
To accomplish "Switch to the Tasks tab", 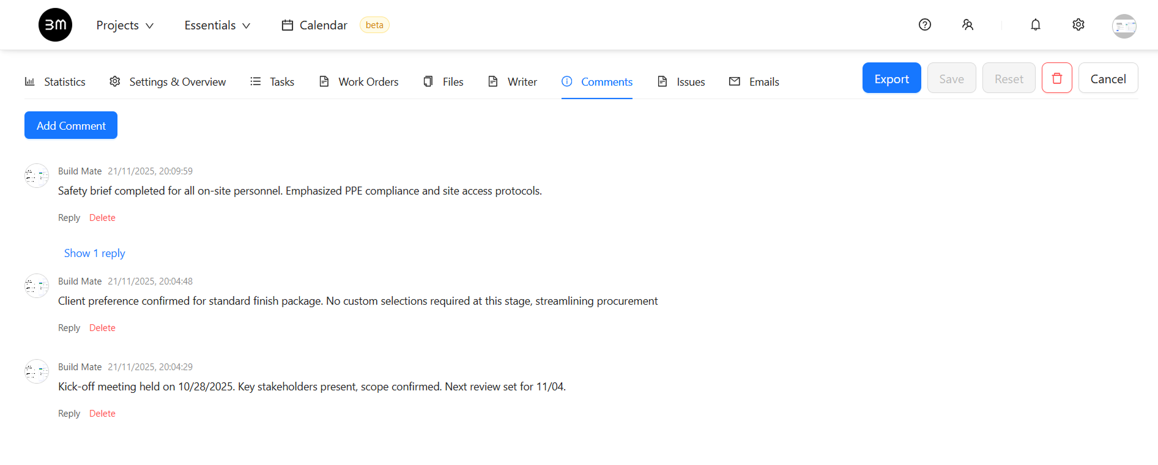I will [272, 81].
